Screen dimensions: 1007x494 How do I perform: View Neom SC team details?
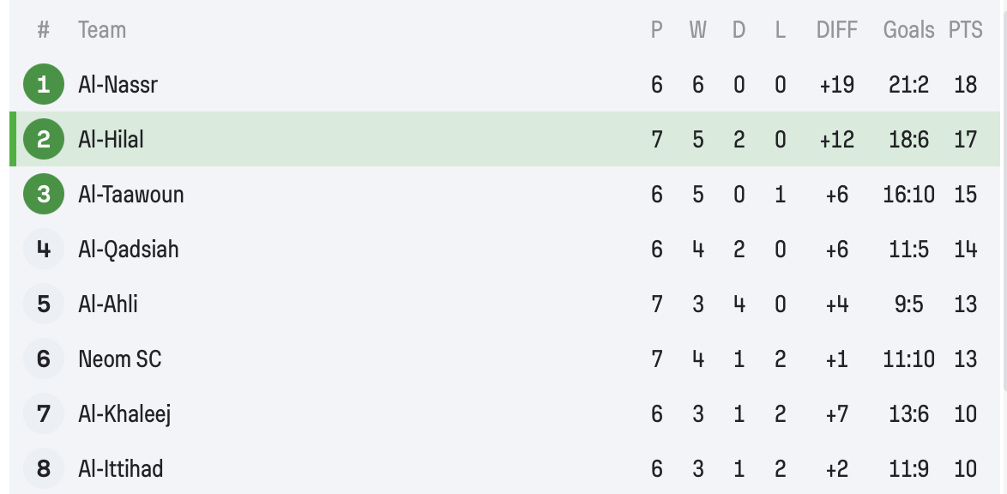pyautogui.click(x=119, y=359)
